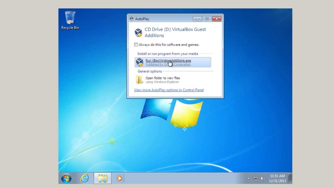The image size is (334, 188).
Task: Maximize the AutoPlay window
Action: tap(207, 19)
